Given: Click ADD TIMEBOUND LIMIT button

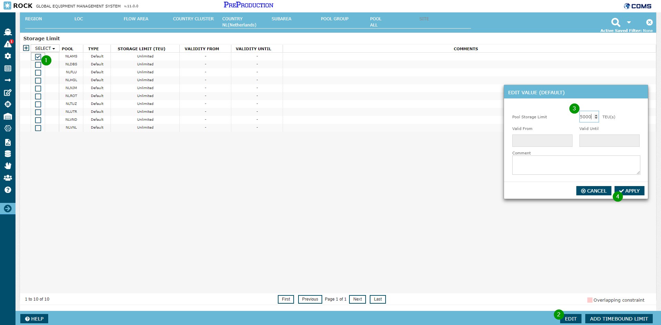Looking at the screenshot, I should click(x=619, y=319).
